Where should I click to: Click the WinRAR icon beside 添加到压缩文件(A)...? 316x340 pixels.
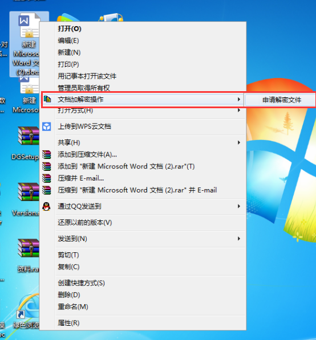(46, 154)
